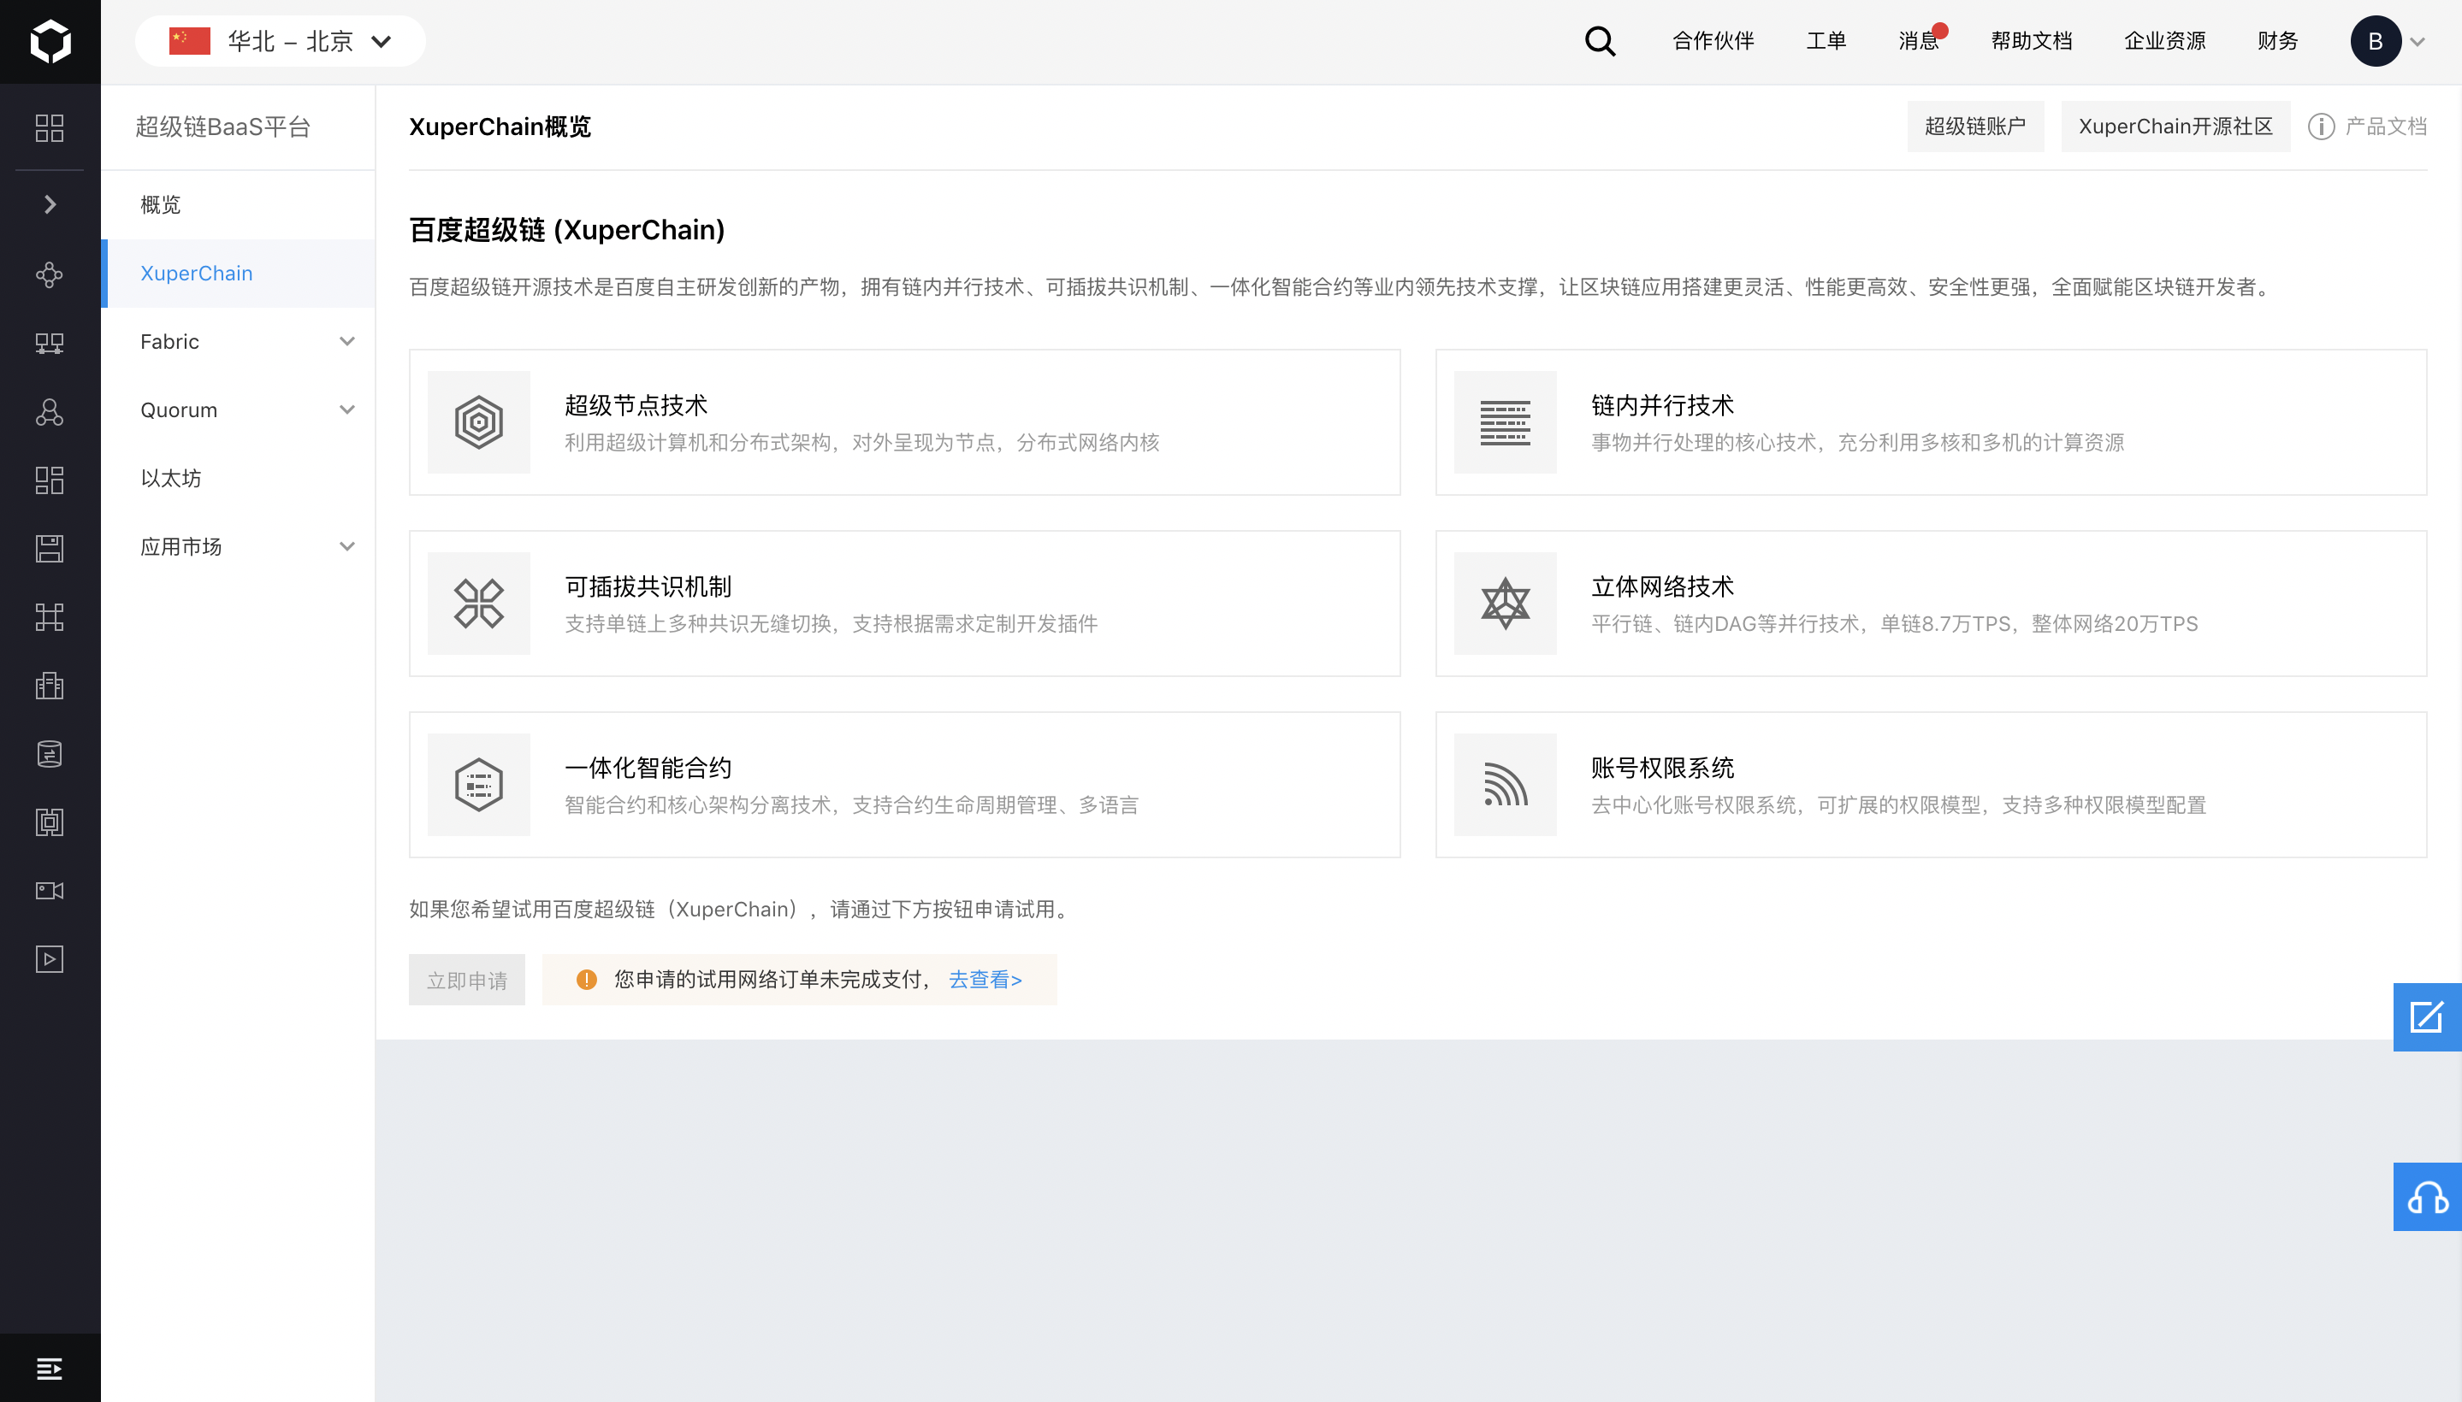Click the 超级节点技术 card title
The width and height of the screenshot is (2462, 1402).
(x=636, y=404)
